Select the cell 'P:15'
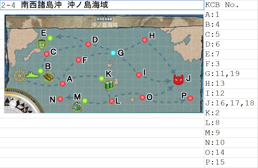This screenshot has width=258, height=168. point(231,162)
